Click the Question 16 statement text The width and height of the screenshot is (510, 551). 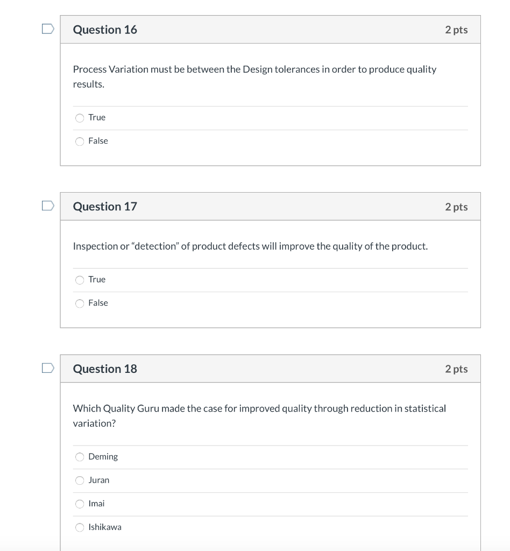point(254,76)
